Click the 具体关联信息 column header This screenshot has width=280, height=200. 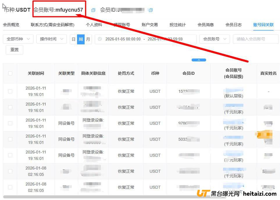coord(93,73)
